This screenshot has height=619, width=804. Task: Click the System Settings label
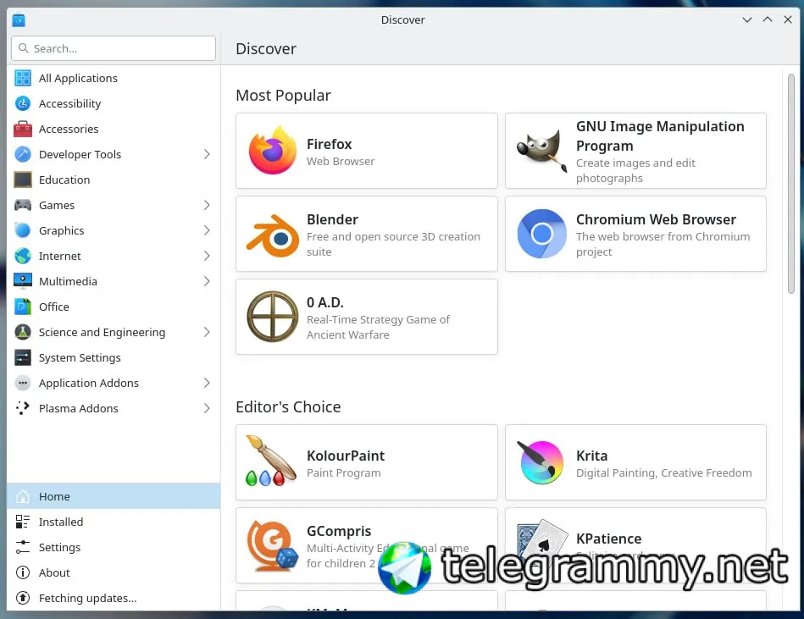coord(80,357)
